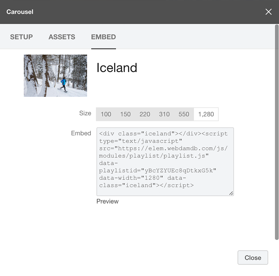Image resolution: width=279 pixels, height=276 pixels.
Task: Click the Close button
Action: click(252, 257)
